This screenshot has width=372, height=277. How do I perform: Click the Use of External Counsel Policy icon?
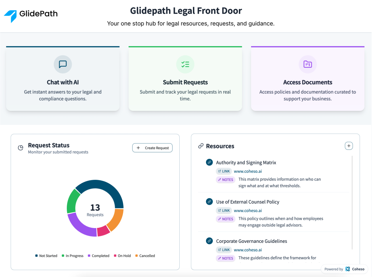(209, 201)
